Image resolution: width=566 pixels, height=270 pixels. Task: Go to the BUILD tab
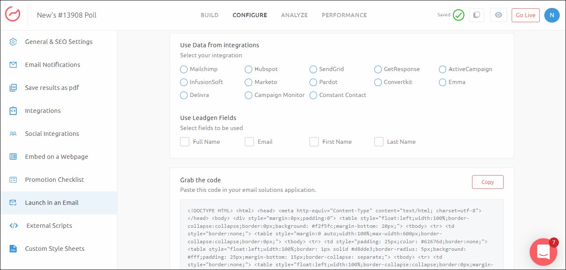tap(209, 15)
